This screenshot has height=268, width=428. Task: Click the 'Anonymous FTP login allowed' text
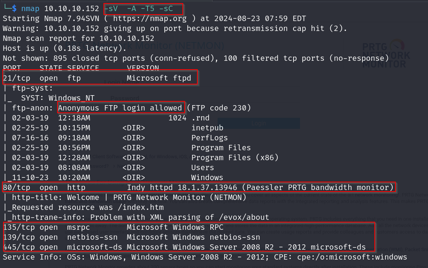click(x=120, y=108)
